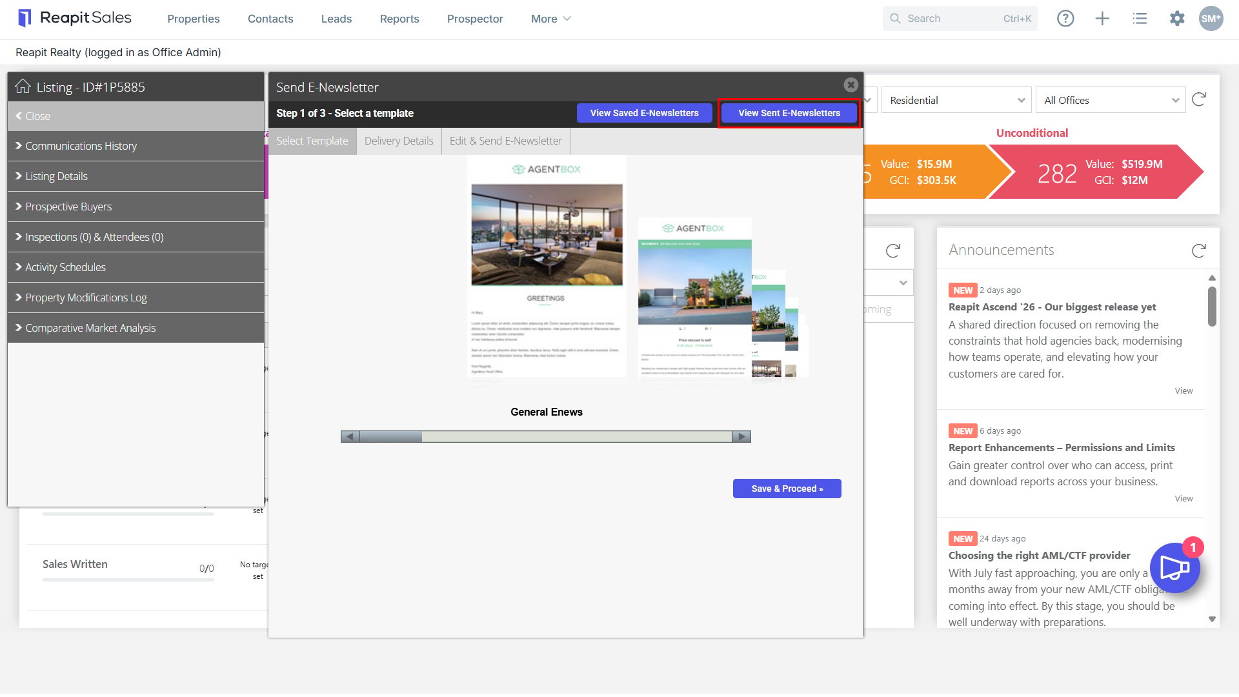The height and width of the screenshot is (697, 1239).
Task: Switch to Delivery Details tab
Action: tap(399, 141)
